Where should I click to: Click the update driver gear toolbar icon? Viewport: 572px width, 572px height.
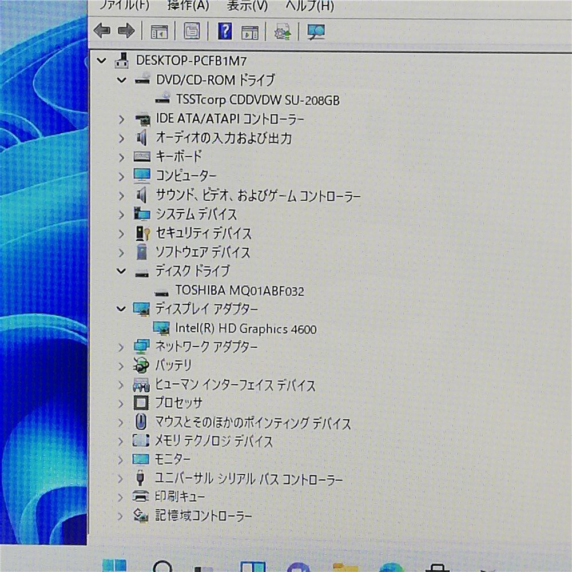(283, 31)
